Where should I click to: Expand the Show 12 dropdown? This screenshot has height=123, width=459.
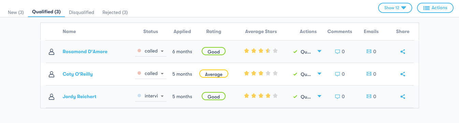395,8
